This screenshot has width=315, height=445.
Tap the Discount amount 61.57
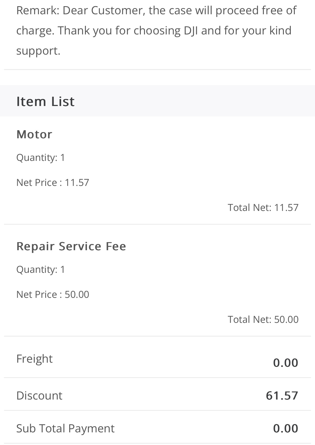pyautogui.click(x=282, y=395)
